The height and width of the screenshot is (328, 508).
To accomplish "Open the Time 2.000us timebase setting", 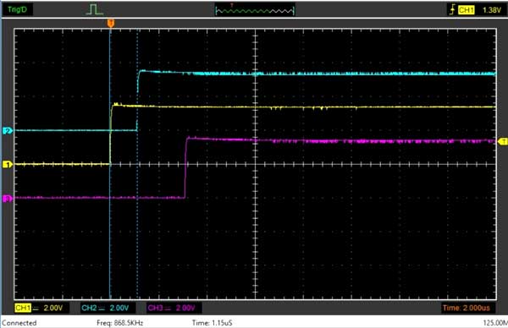I will pyautogui.click(x=466, y=308).
